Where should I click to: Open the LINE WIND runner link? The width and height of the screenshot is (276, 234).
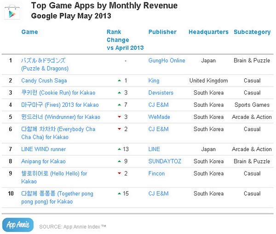[44, 149]
